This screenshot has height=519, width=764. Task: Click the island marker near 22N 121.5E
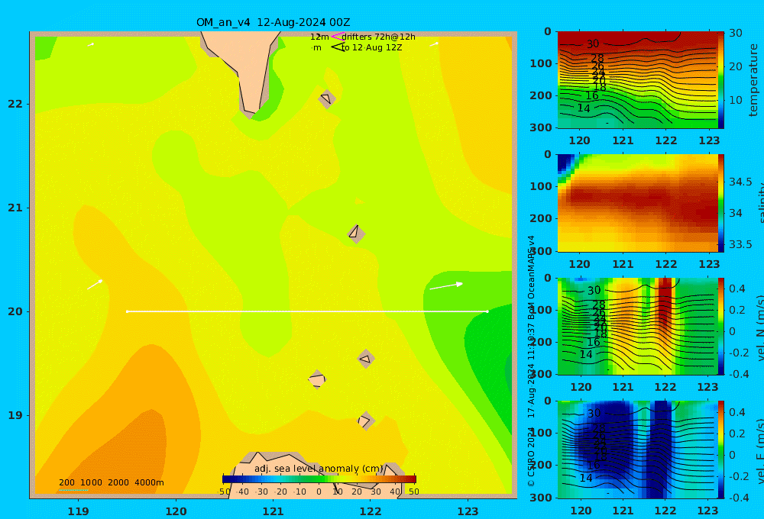point(327,98)
